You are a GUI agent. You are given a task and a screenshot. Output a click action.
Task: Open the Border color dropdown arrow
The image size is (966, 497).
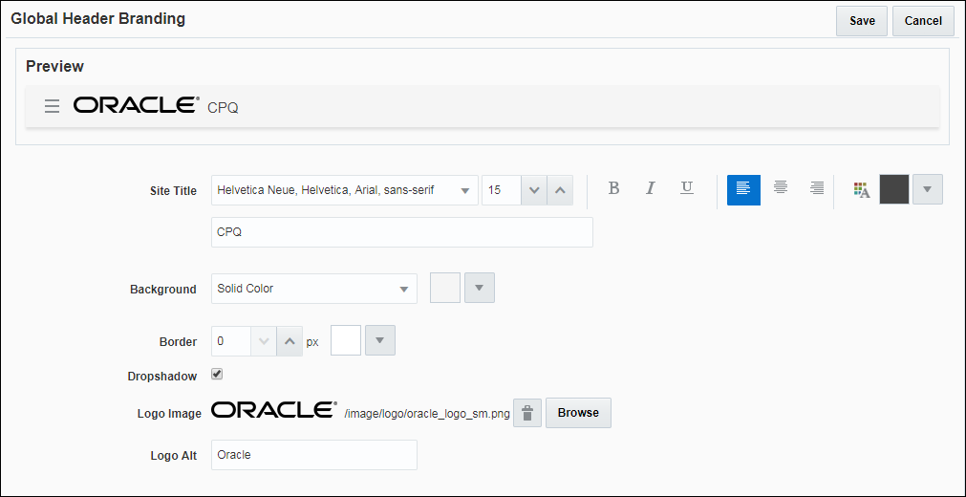380,340
